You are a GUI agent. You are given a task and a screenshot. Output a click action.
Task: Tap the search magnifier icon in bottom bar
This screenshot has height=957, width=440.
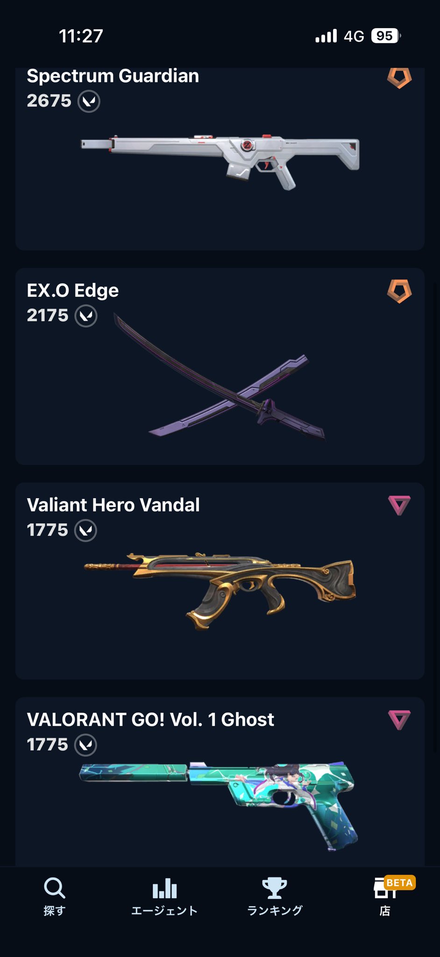[55, 888]
